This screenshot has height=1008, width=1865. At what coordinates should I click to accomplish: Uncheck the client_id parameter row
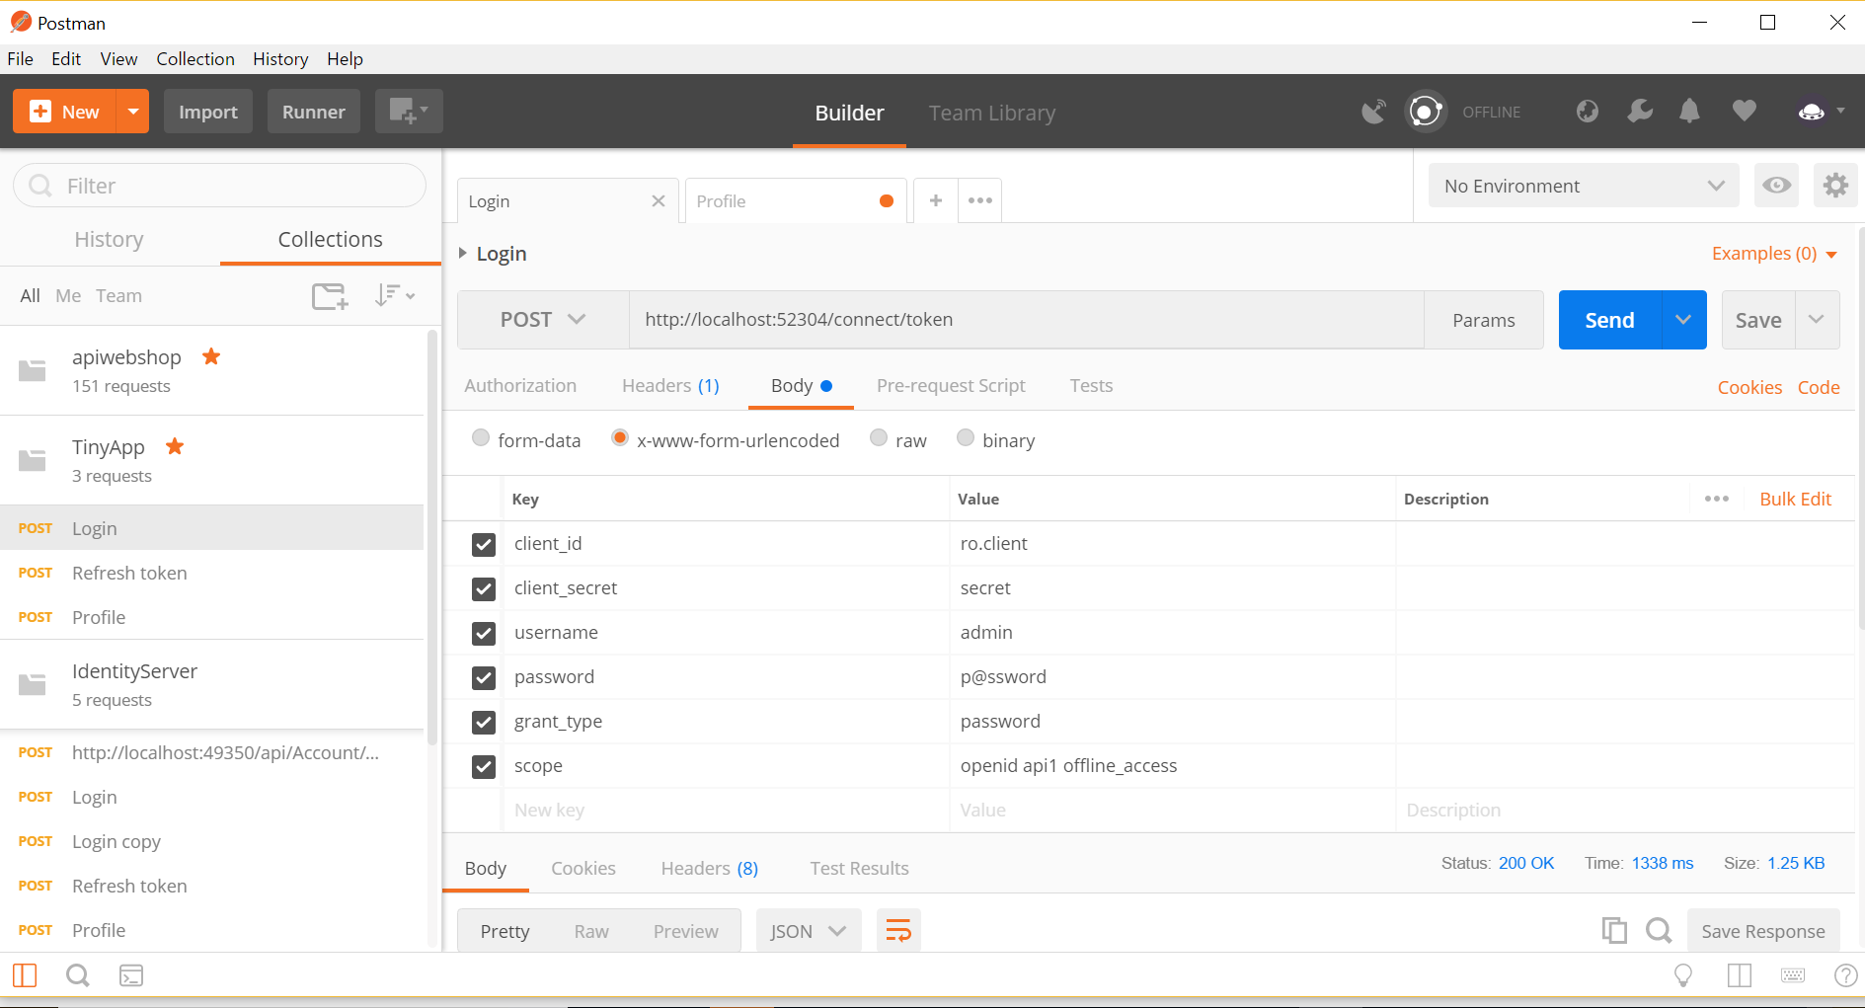484,544
